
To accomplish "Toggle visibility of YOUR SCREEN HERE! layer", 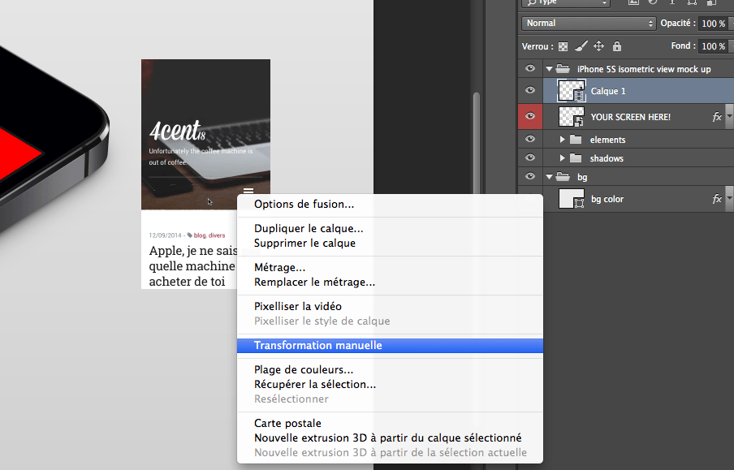I will click(530, 117).
